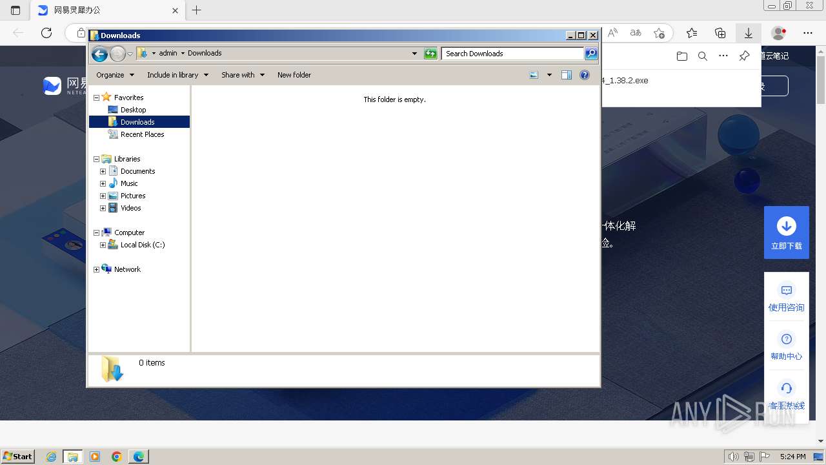Collapse the Favorites tree group

coord(97,98)
